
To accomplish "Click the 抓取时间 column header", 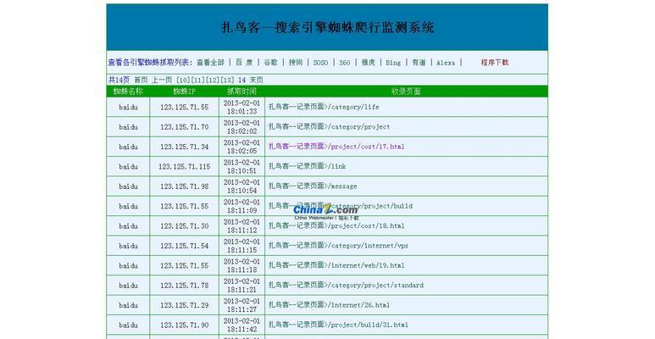I will click(x=241, y=92).
